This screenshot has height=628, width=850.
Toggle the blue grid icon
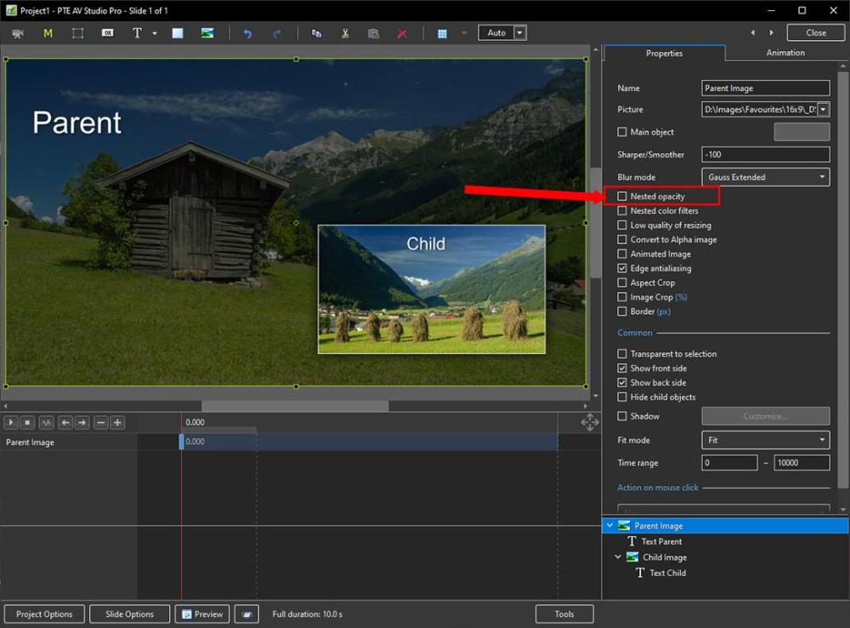[x=442, y=33]
